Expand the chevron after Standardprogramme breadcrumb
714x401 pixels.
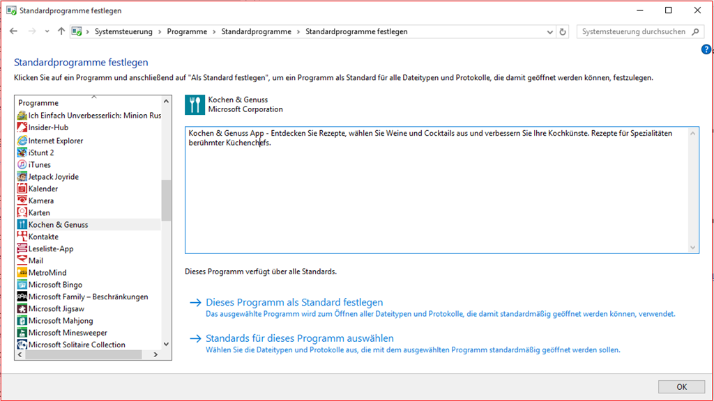(x=298, y=32)
